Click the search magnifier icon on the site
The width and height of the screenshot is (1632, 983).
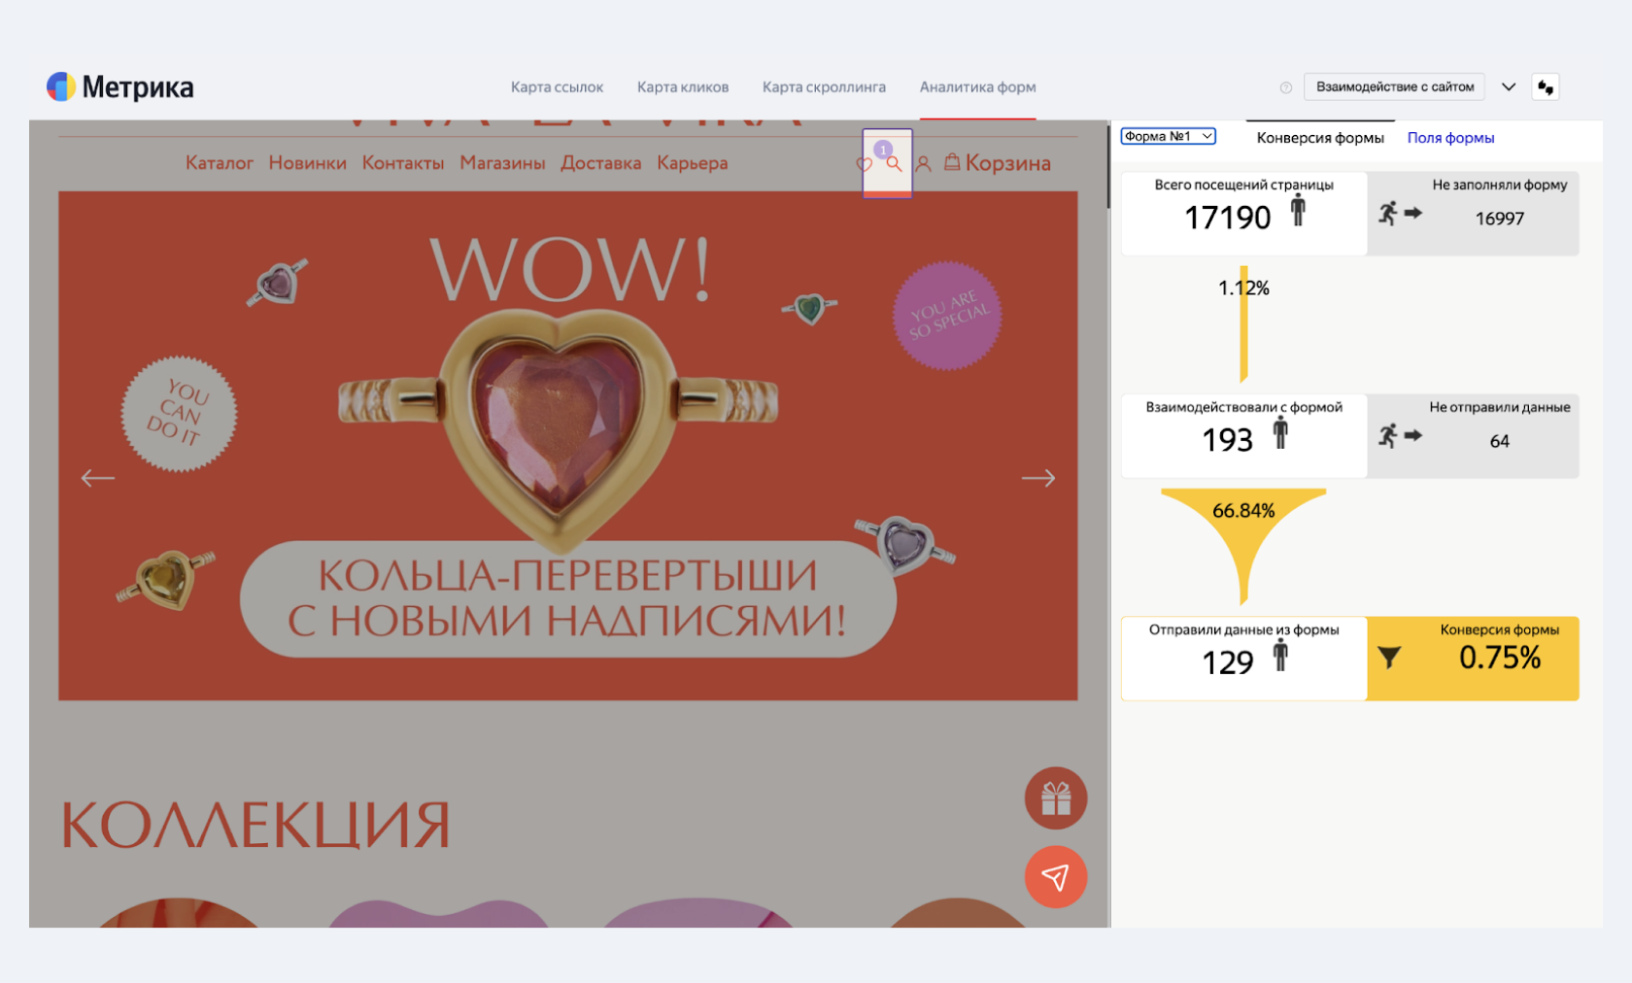(x=894, y=164)
